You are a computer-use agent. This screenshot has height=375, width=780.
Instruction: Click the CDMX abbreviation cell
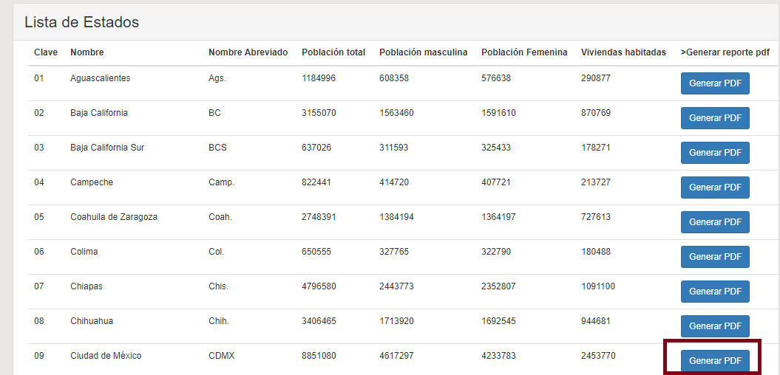pyautogui.click(x=222, y=356)
